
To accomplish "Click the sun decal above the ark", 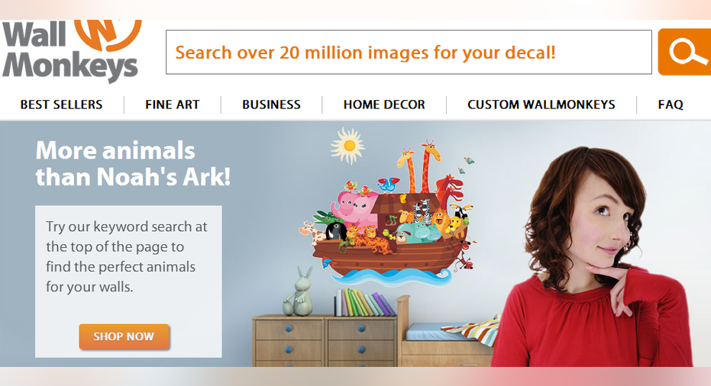I will click(347, 145).
